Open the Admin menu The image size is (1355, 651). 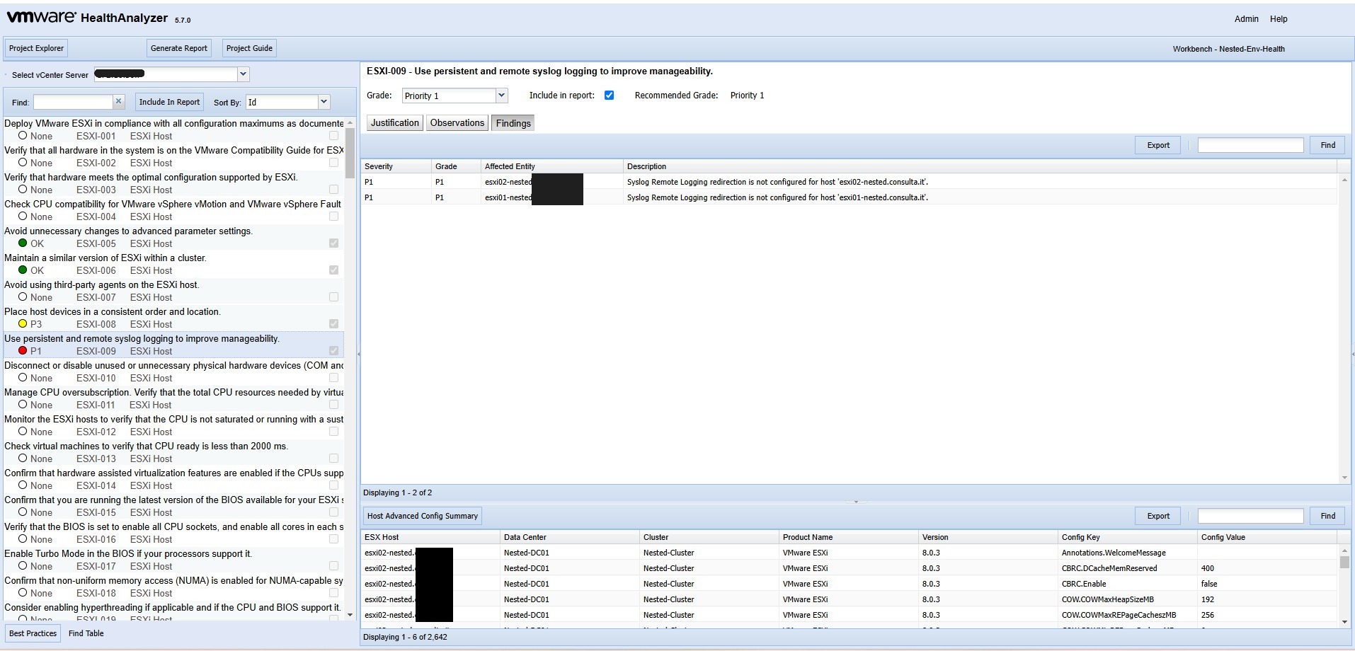(1246, 19)
